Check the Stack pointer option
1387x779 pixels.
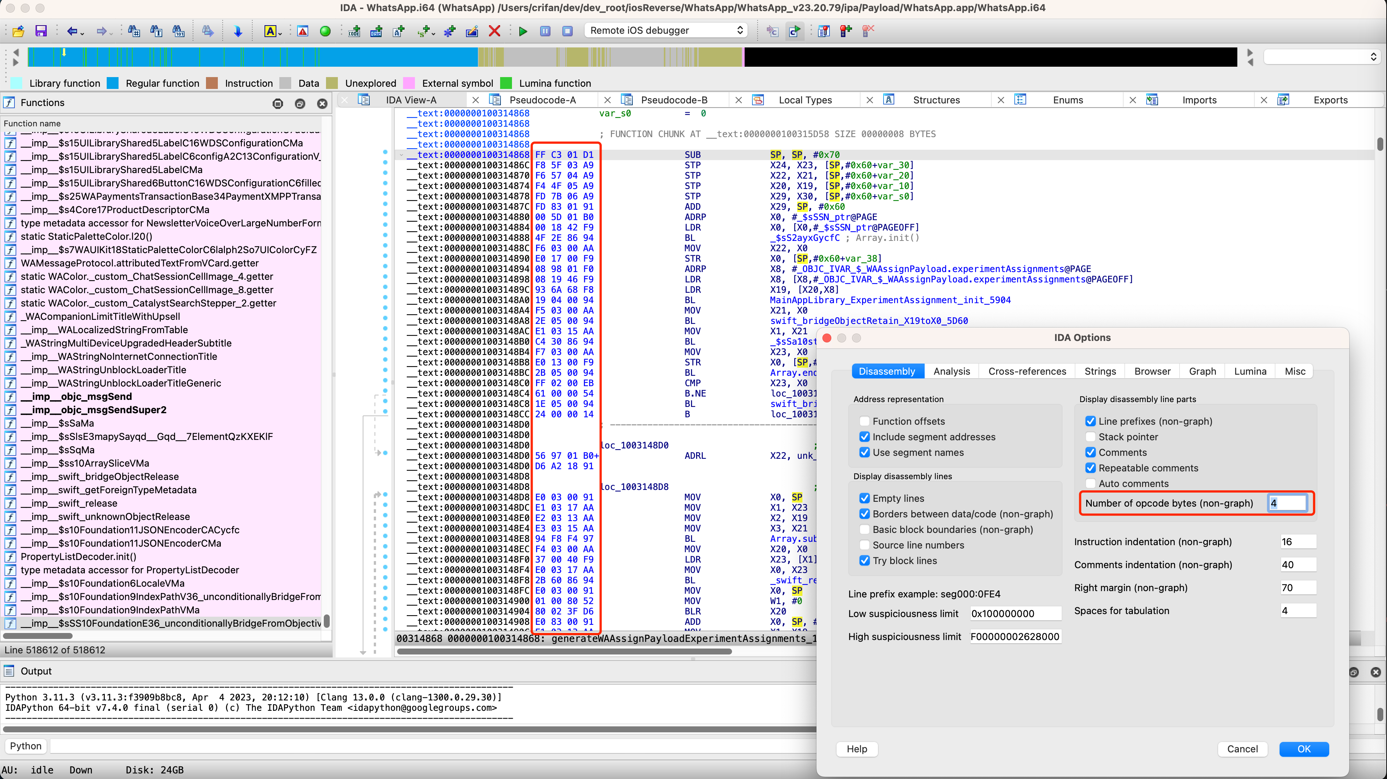(x=1090, y=437)
